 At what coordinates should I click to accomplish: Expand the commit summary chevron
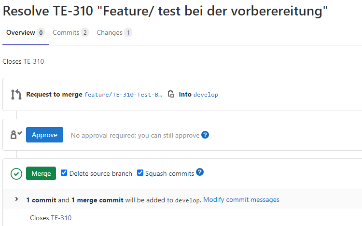tap(16, 199)
